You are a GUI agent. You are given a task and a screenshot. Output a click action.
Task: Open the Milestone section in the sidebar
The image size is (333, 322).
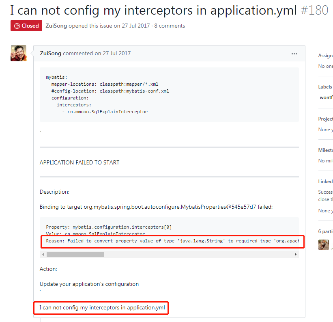[x=325, y=150]
